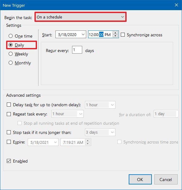
Task: Open the Expire date 5/18/2021 dropdown
Action: 55,142
